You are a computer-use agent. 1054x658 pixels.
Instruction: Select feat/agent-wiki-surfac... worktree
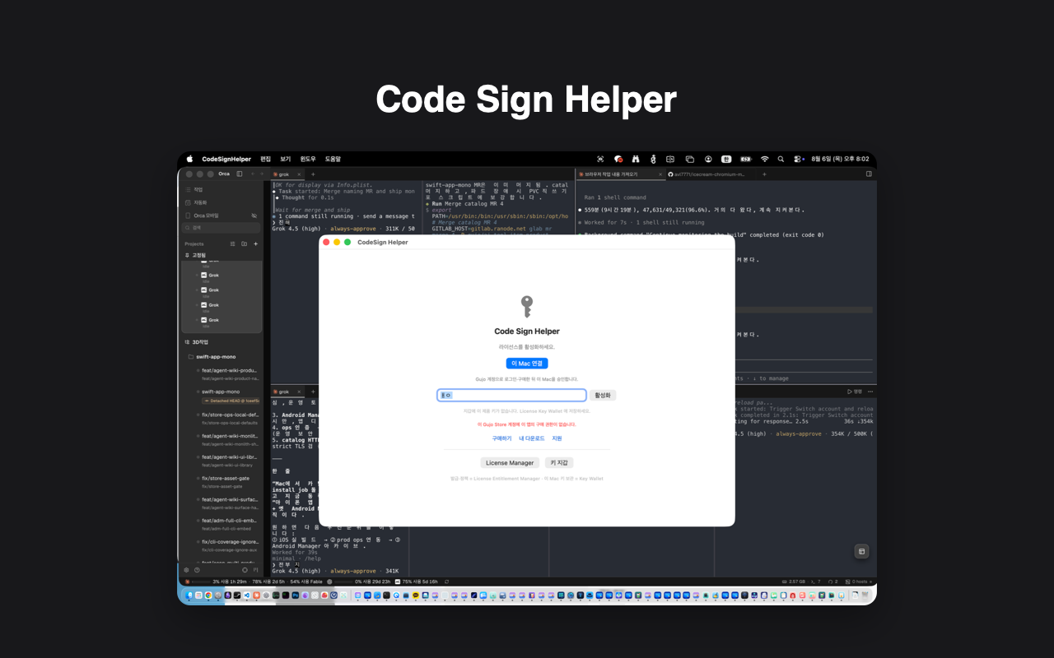226,503
